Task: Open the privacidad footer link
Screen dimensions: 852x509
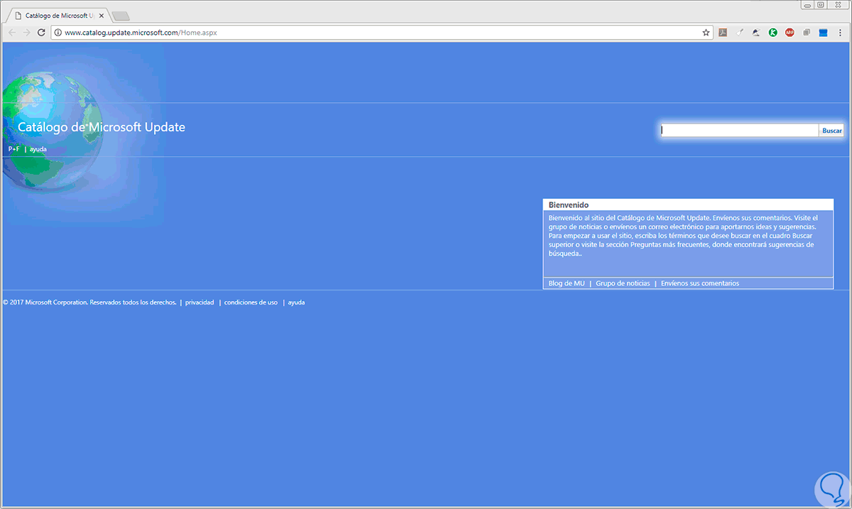Action: (200, 302)
